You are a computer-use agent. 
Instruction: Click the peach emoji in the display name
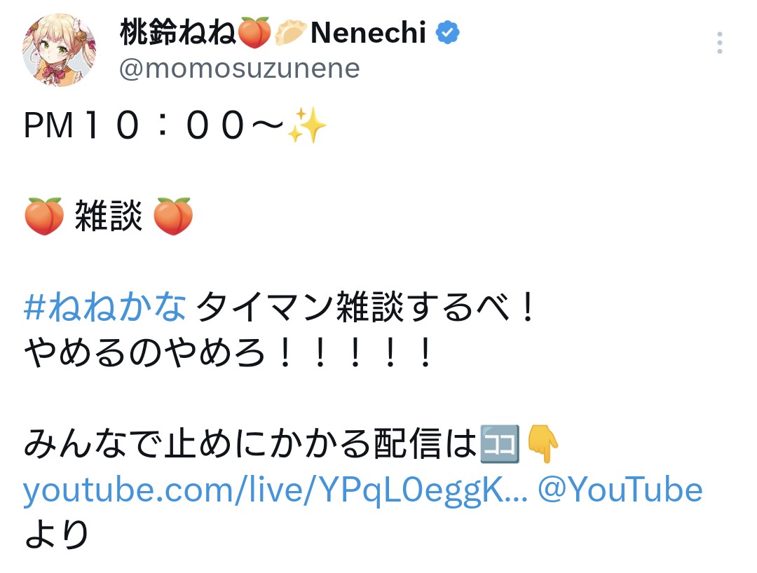pyautogui.click(x=254, y=33)
